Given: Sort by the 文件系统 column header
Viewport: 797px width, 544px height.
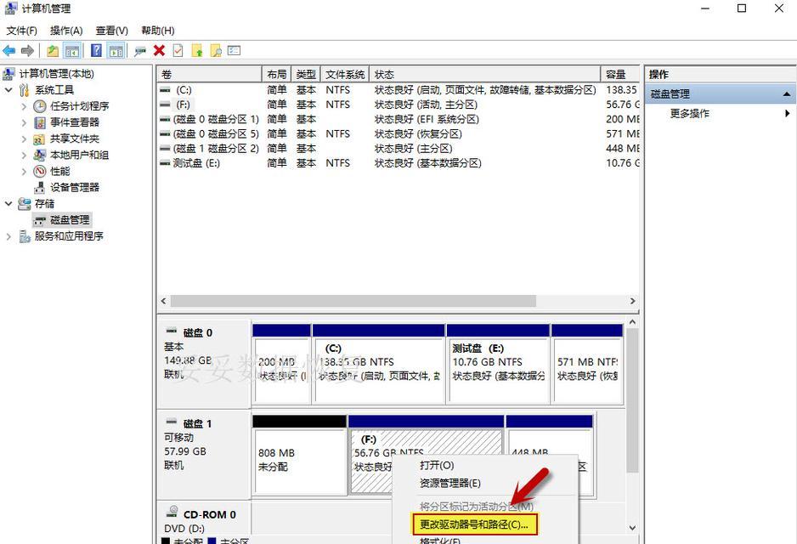Looking at the screenshot, I should point(345,75).
